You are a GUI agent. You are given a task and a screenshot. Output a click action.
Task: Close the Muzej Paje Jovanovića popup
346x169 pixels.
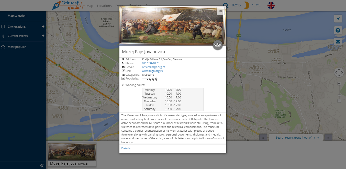[x=220, y=11]
